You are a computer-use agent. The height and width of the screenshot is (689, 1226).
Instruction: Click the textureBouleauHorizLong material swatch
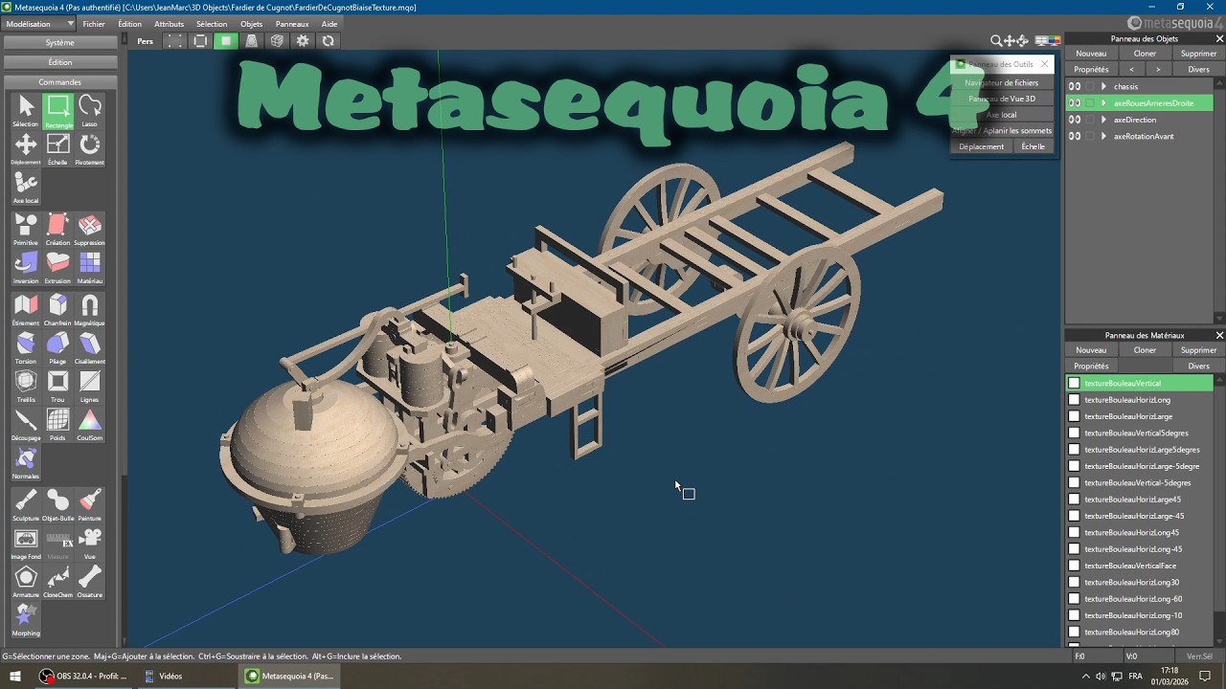1074,400
